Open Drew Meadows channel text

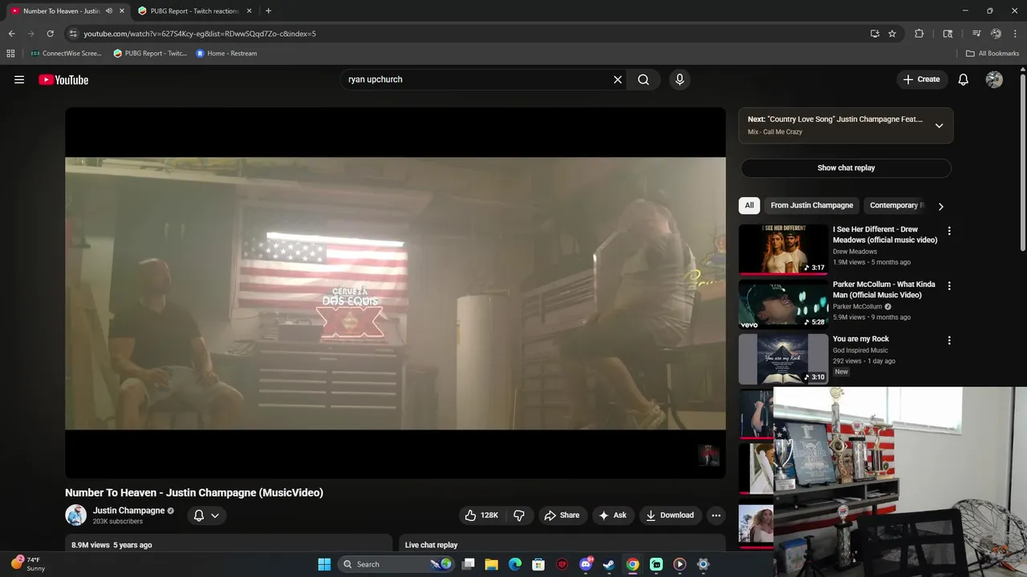pos(854,252)
